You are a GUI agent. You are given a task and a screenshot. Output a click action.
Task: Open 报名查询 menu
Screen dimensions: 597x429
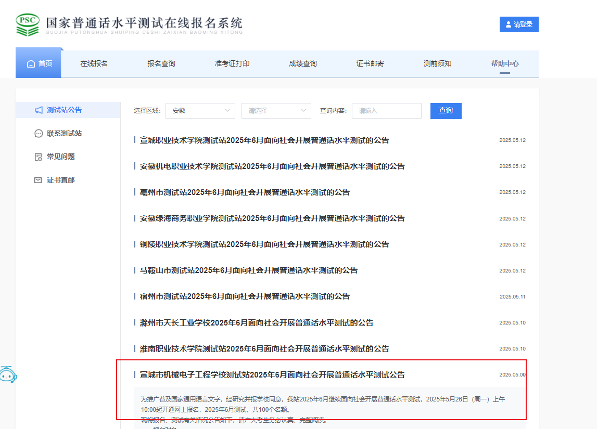161,63
